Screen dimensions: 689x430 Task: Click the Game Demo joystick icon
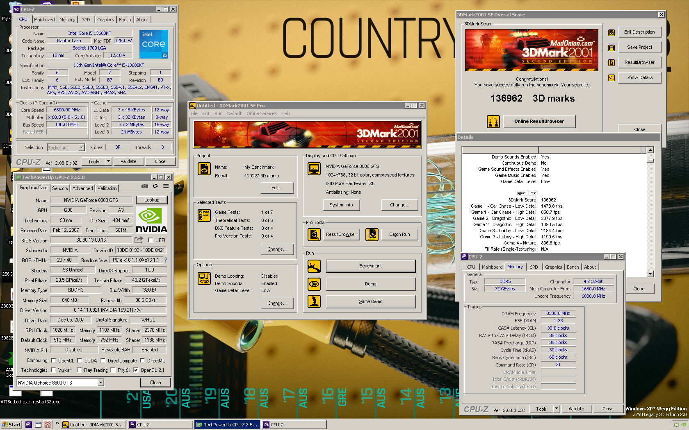click(314, 301)
